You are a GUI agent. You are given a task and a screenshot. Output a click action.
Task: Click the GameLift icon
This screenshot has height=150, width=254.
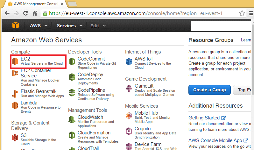click(x=129, y=89)
